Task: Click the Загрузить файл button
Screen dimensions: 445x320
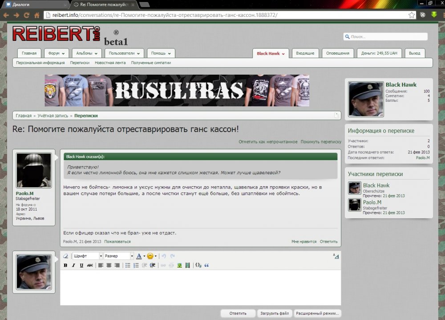Action: [275, 313]
